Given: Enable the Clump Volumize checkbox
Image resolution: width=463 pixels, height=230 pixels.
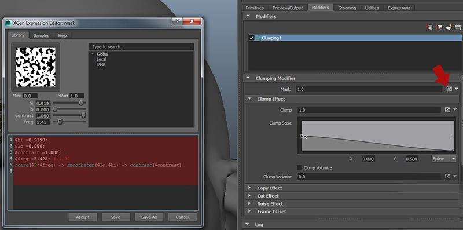Looking at the screenshot, I should (x=299, y=167).
